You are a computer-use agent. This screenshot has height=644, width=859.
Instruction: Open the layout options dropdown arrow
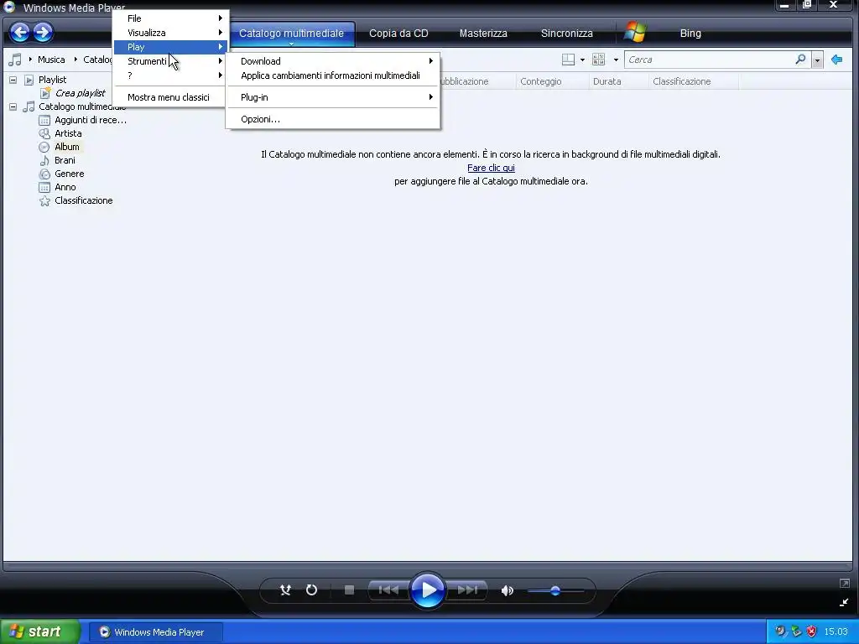[582, 60]
